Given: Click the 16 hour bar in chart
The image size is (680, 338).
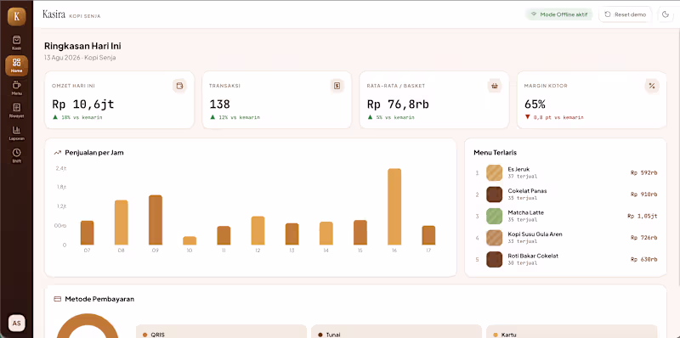Looking at the screenshot, I should click(394, 206).
